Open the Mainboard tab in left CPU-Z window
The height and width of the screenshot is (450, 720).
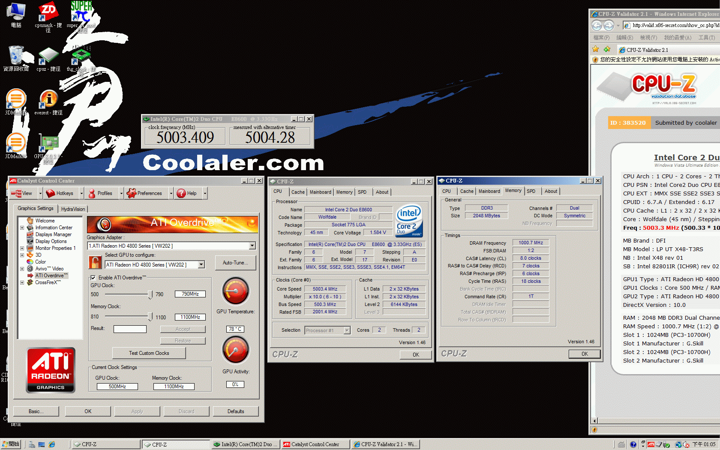pyautogui.click(x=321, y=192)
